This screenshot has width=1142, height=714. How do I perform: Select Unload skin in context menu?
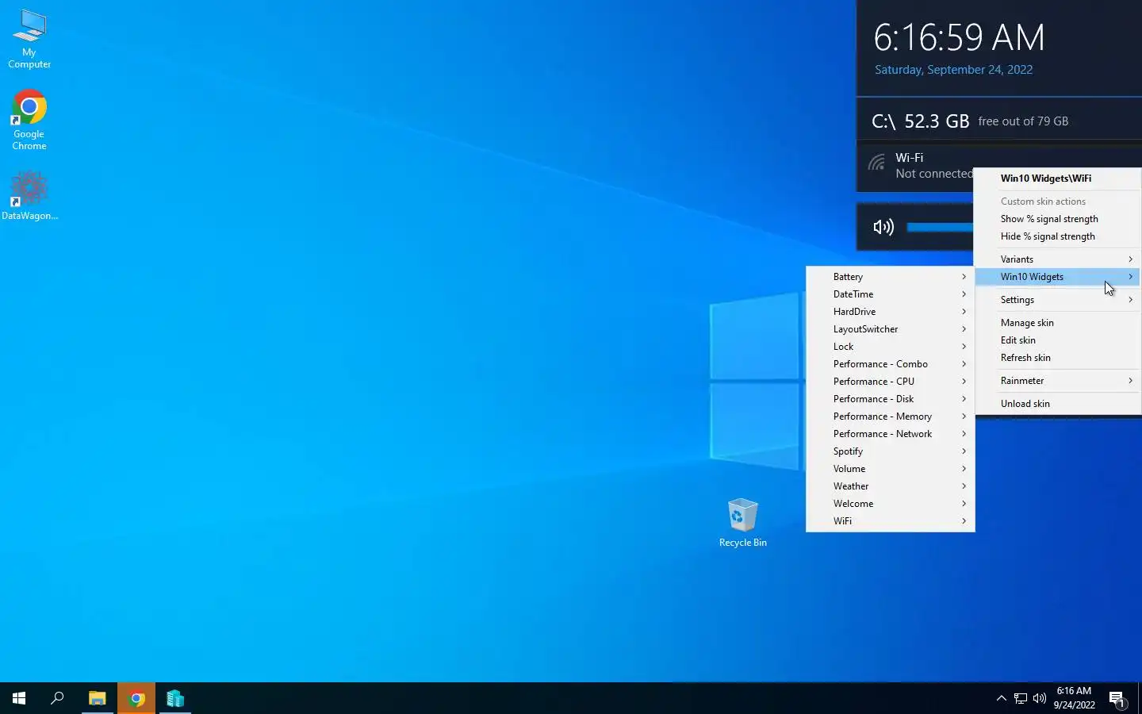(1058, 404)
